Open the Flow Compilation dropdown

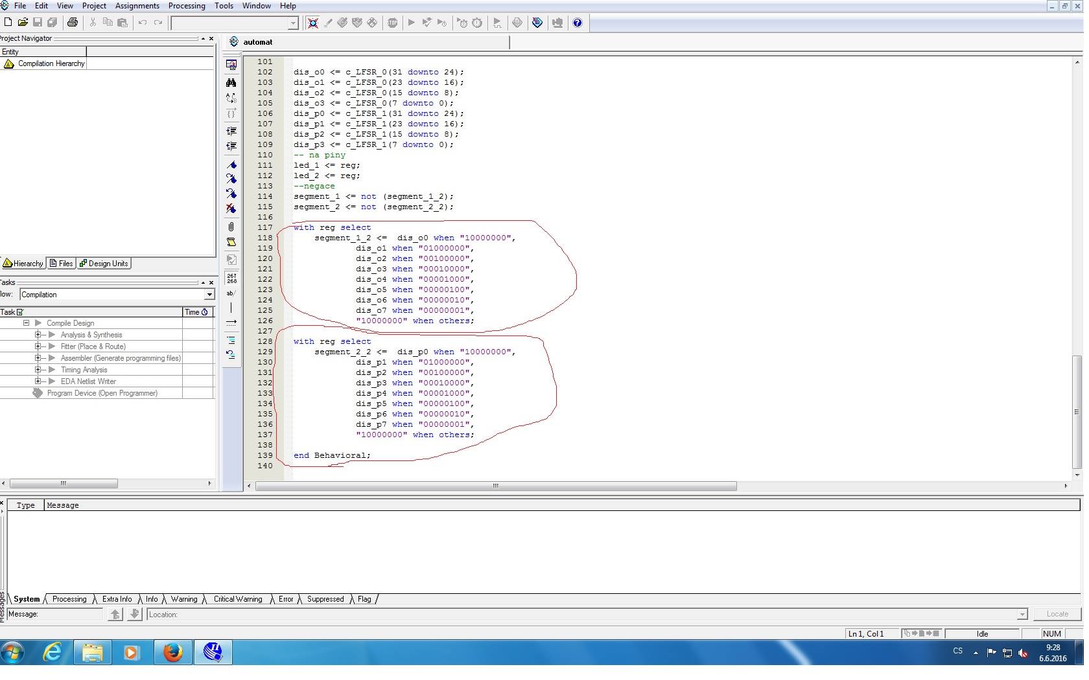(x=209, y=295)
